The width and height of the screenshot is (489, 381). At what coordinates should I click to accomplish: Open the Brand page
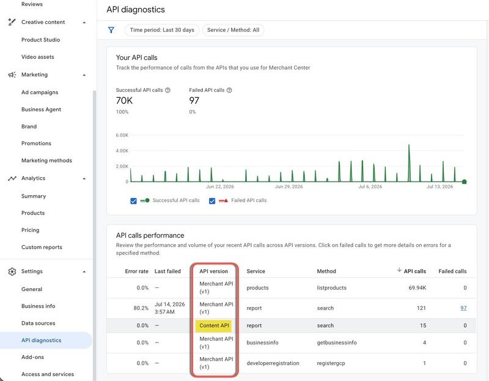[29, 127]
